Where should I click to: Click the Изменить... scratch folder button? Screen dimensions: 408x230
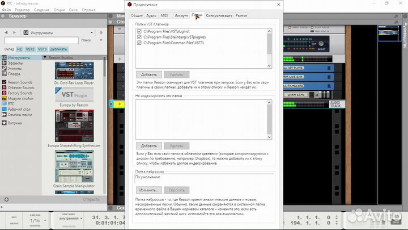(x=149, y=190)
